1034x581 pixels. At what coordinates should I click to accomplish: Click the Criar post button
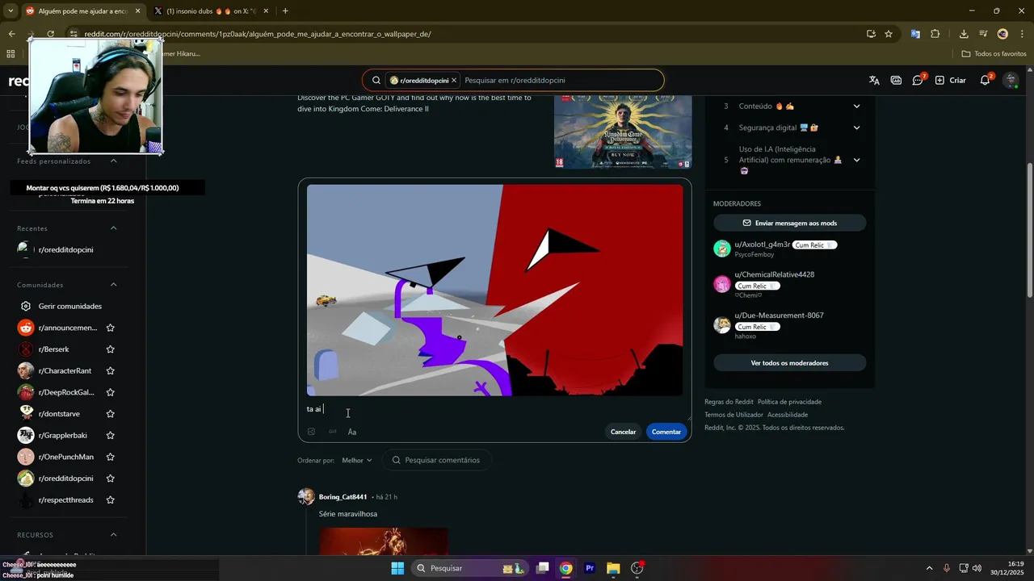point(951,80)
